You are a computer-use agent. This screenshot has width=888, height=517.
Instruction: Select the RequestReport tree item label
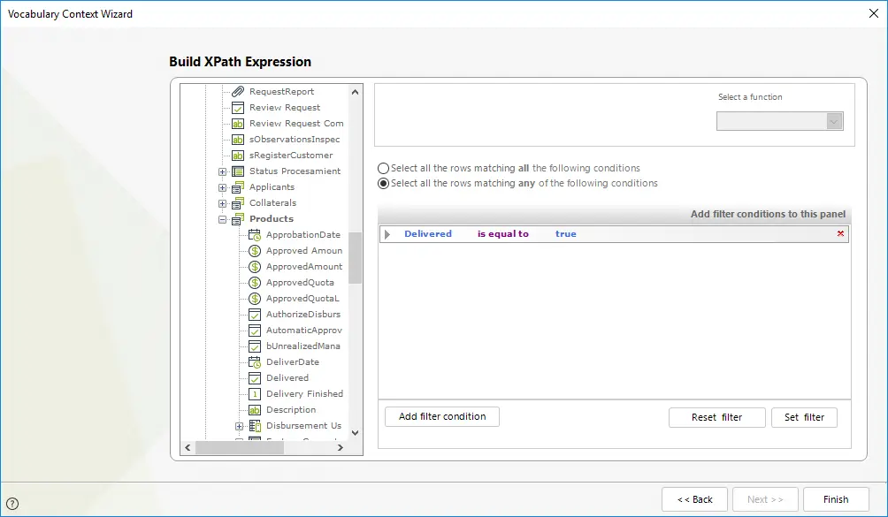pos(281,92)
